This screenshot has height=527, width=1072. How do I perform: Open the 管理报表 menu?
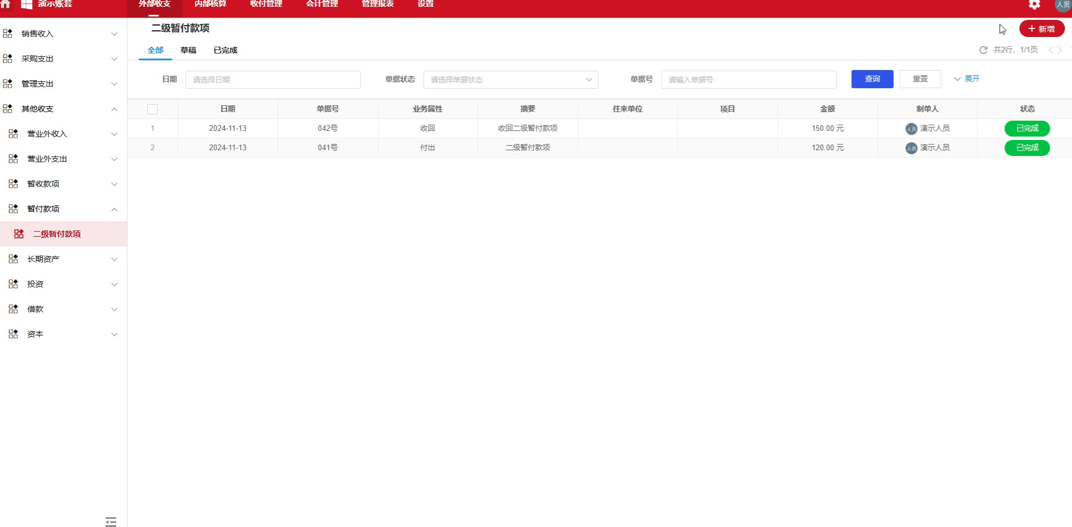tap(376, 5)
